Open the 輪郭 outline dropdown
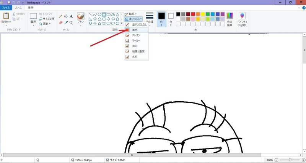Screen dimensions: 306x163 pyautogui.click(x=130, y=14)
